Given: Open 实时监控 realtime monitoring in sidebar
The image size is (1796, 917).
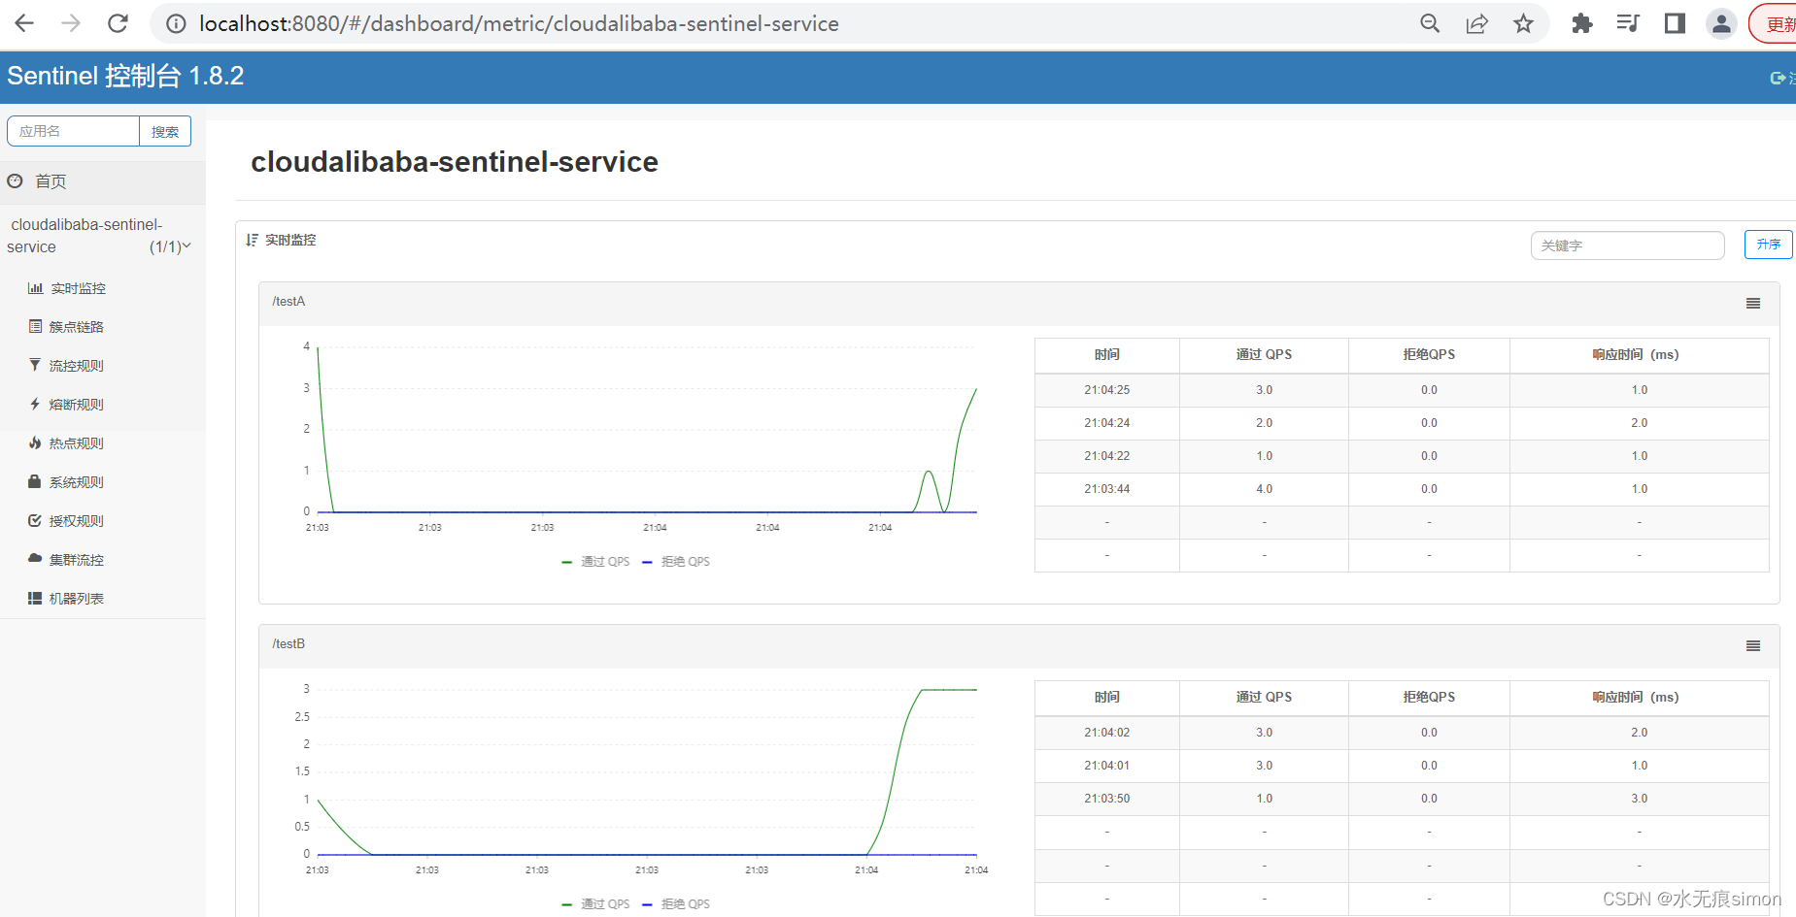Looking at the screenshot, I should tap(78, 288).
